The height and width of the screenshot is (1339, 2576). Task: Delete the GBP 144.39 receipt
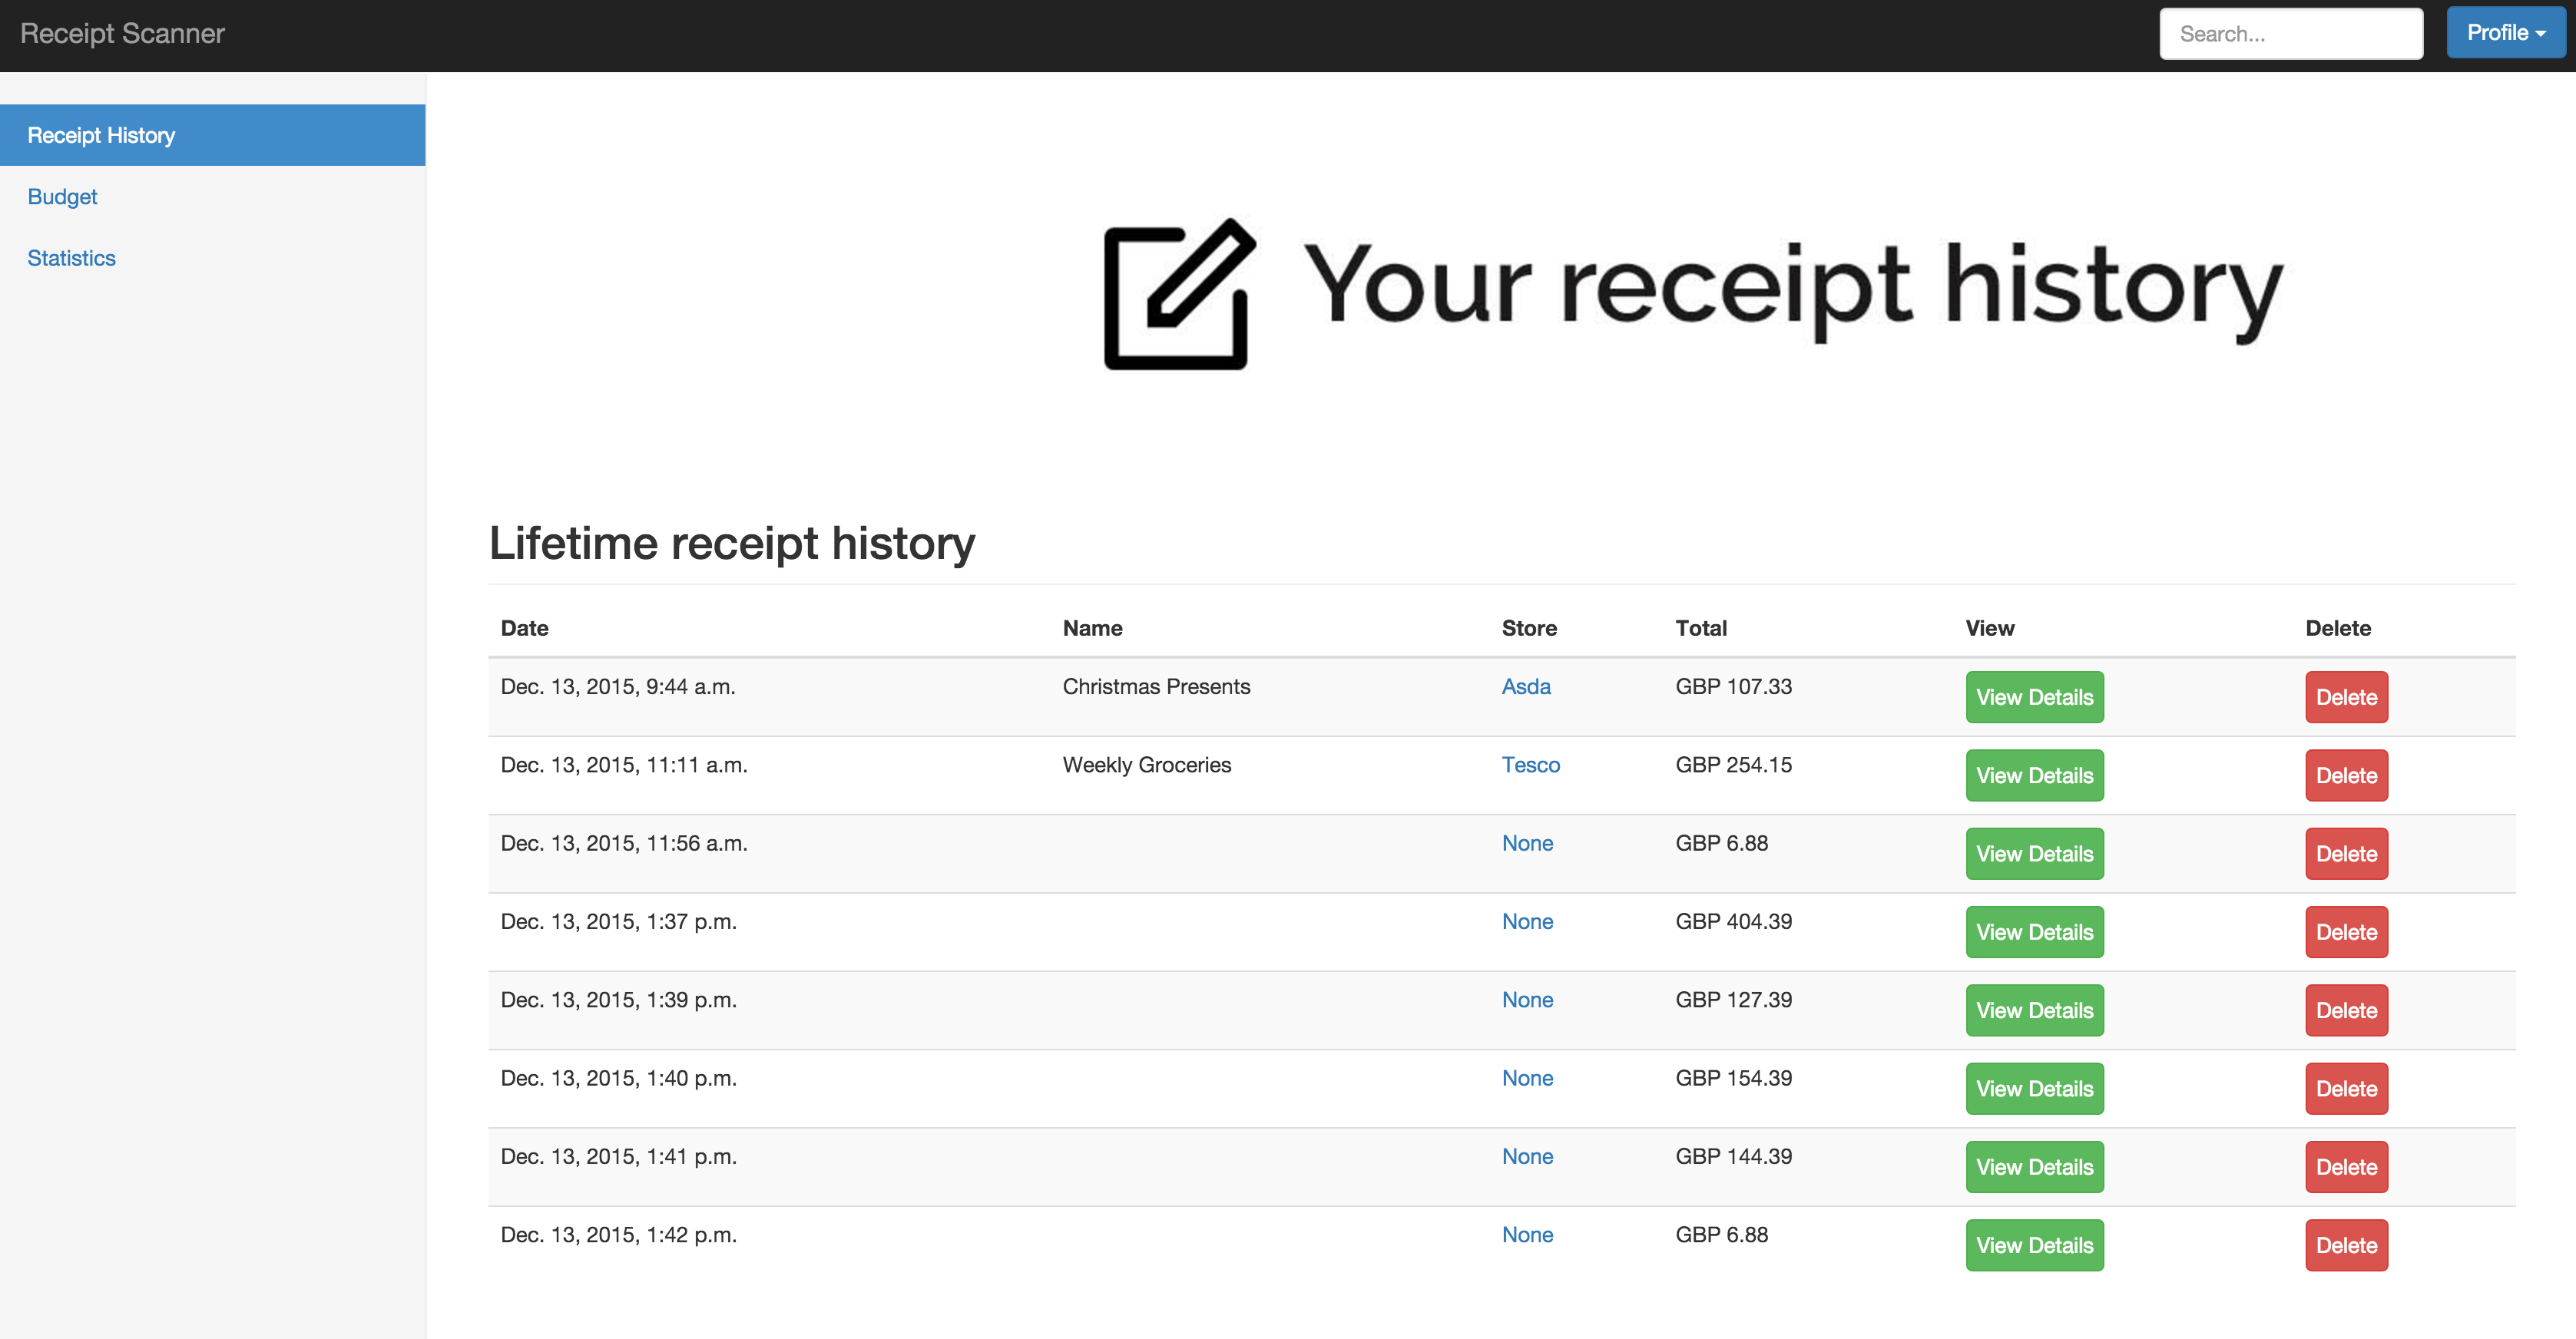tap(2345, 1167)
